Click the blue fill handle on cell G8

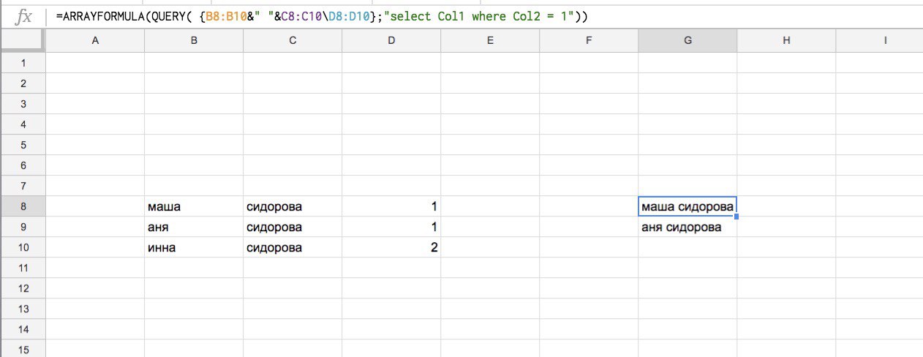point(736,217)
